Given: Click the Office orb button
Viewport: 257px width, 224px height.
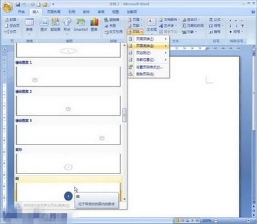Looking at the screenshot, I should pos(7,7).
